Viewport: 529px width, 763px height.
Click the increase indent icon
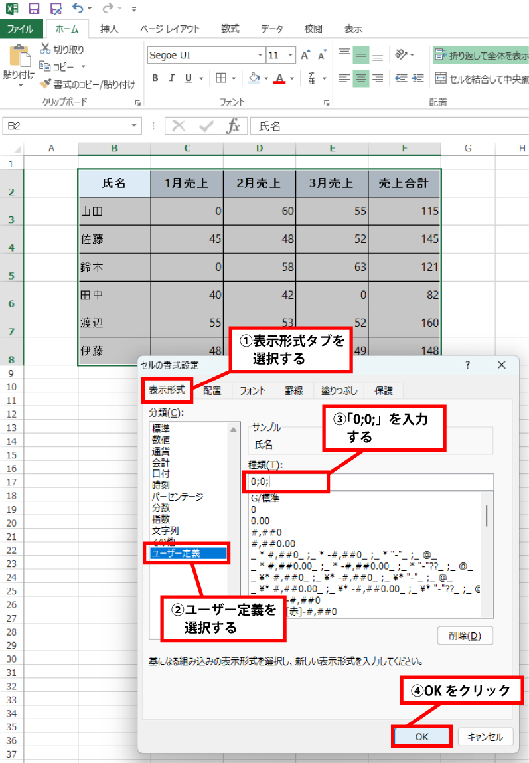coord(417,78)
